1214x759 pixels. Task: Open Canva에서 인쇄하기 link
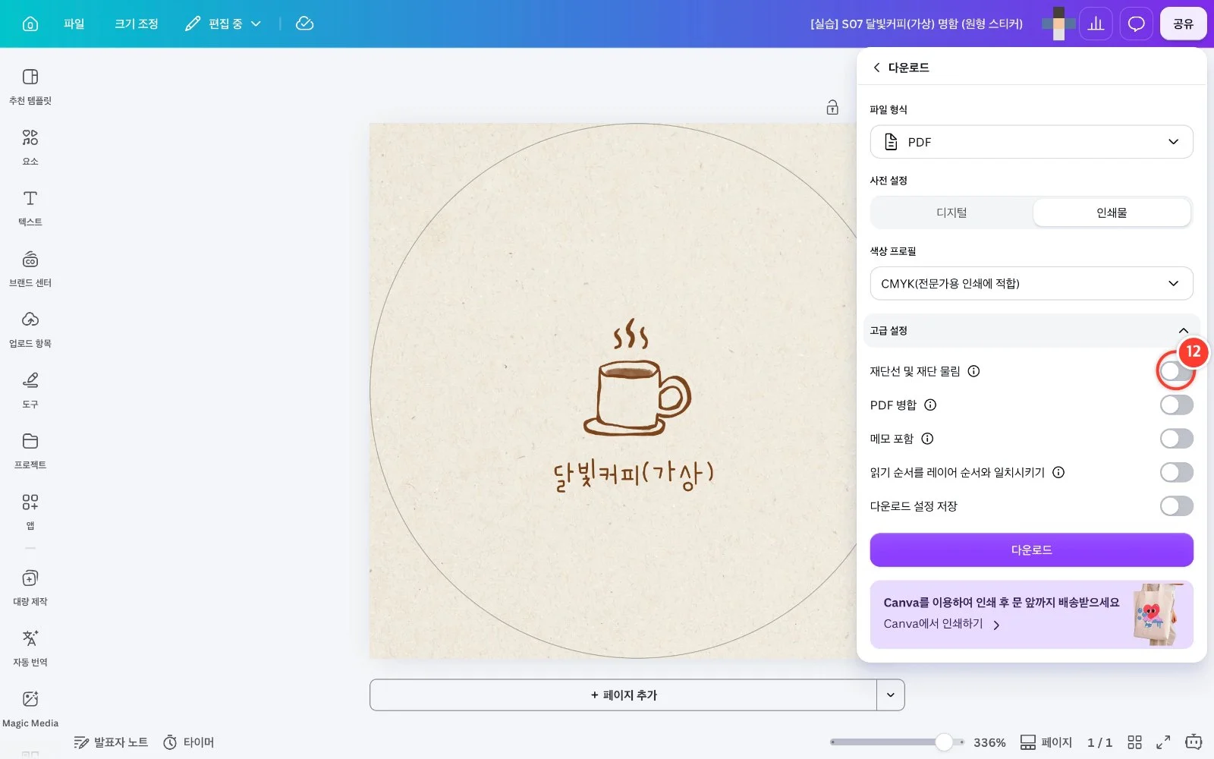point(942,624)
